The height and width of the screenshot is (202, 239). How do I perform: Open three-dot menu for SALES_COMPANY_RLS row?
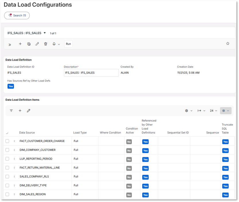point(14,177)
